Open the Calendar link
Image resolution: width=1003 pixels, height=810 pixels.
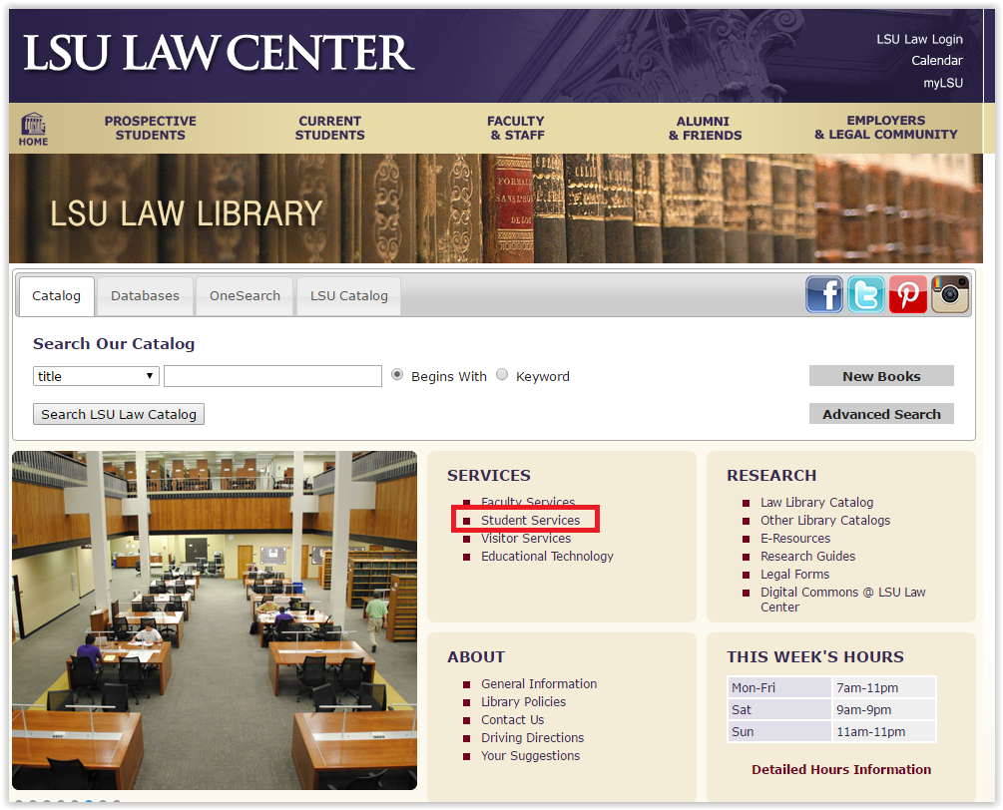click(937, 60)
